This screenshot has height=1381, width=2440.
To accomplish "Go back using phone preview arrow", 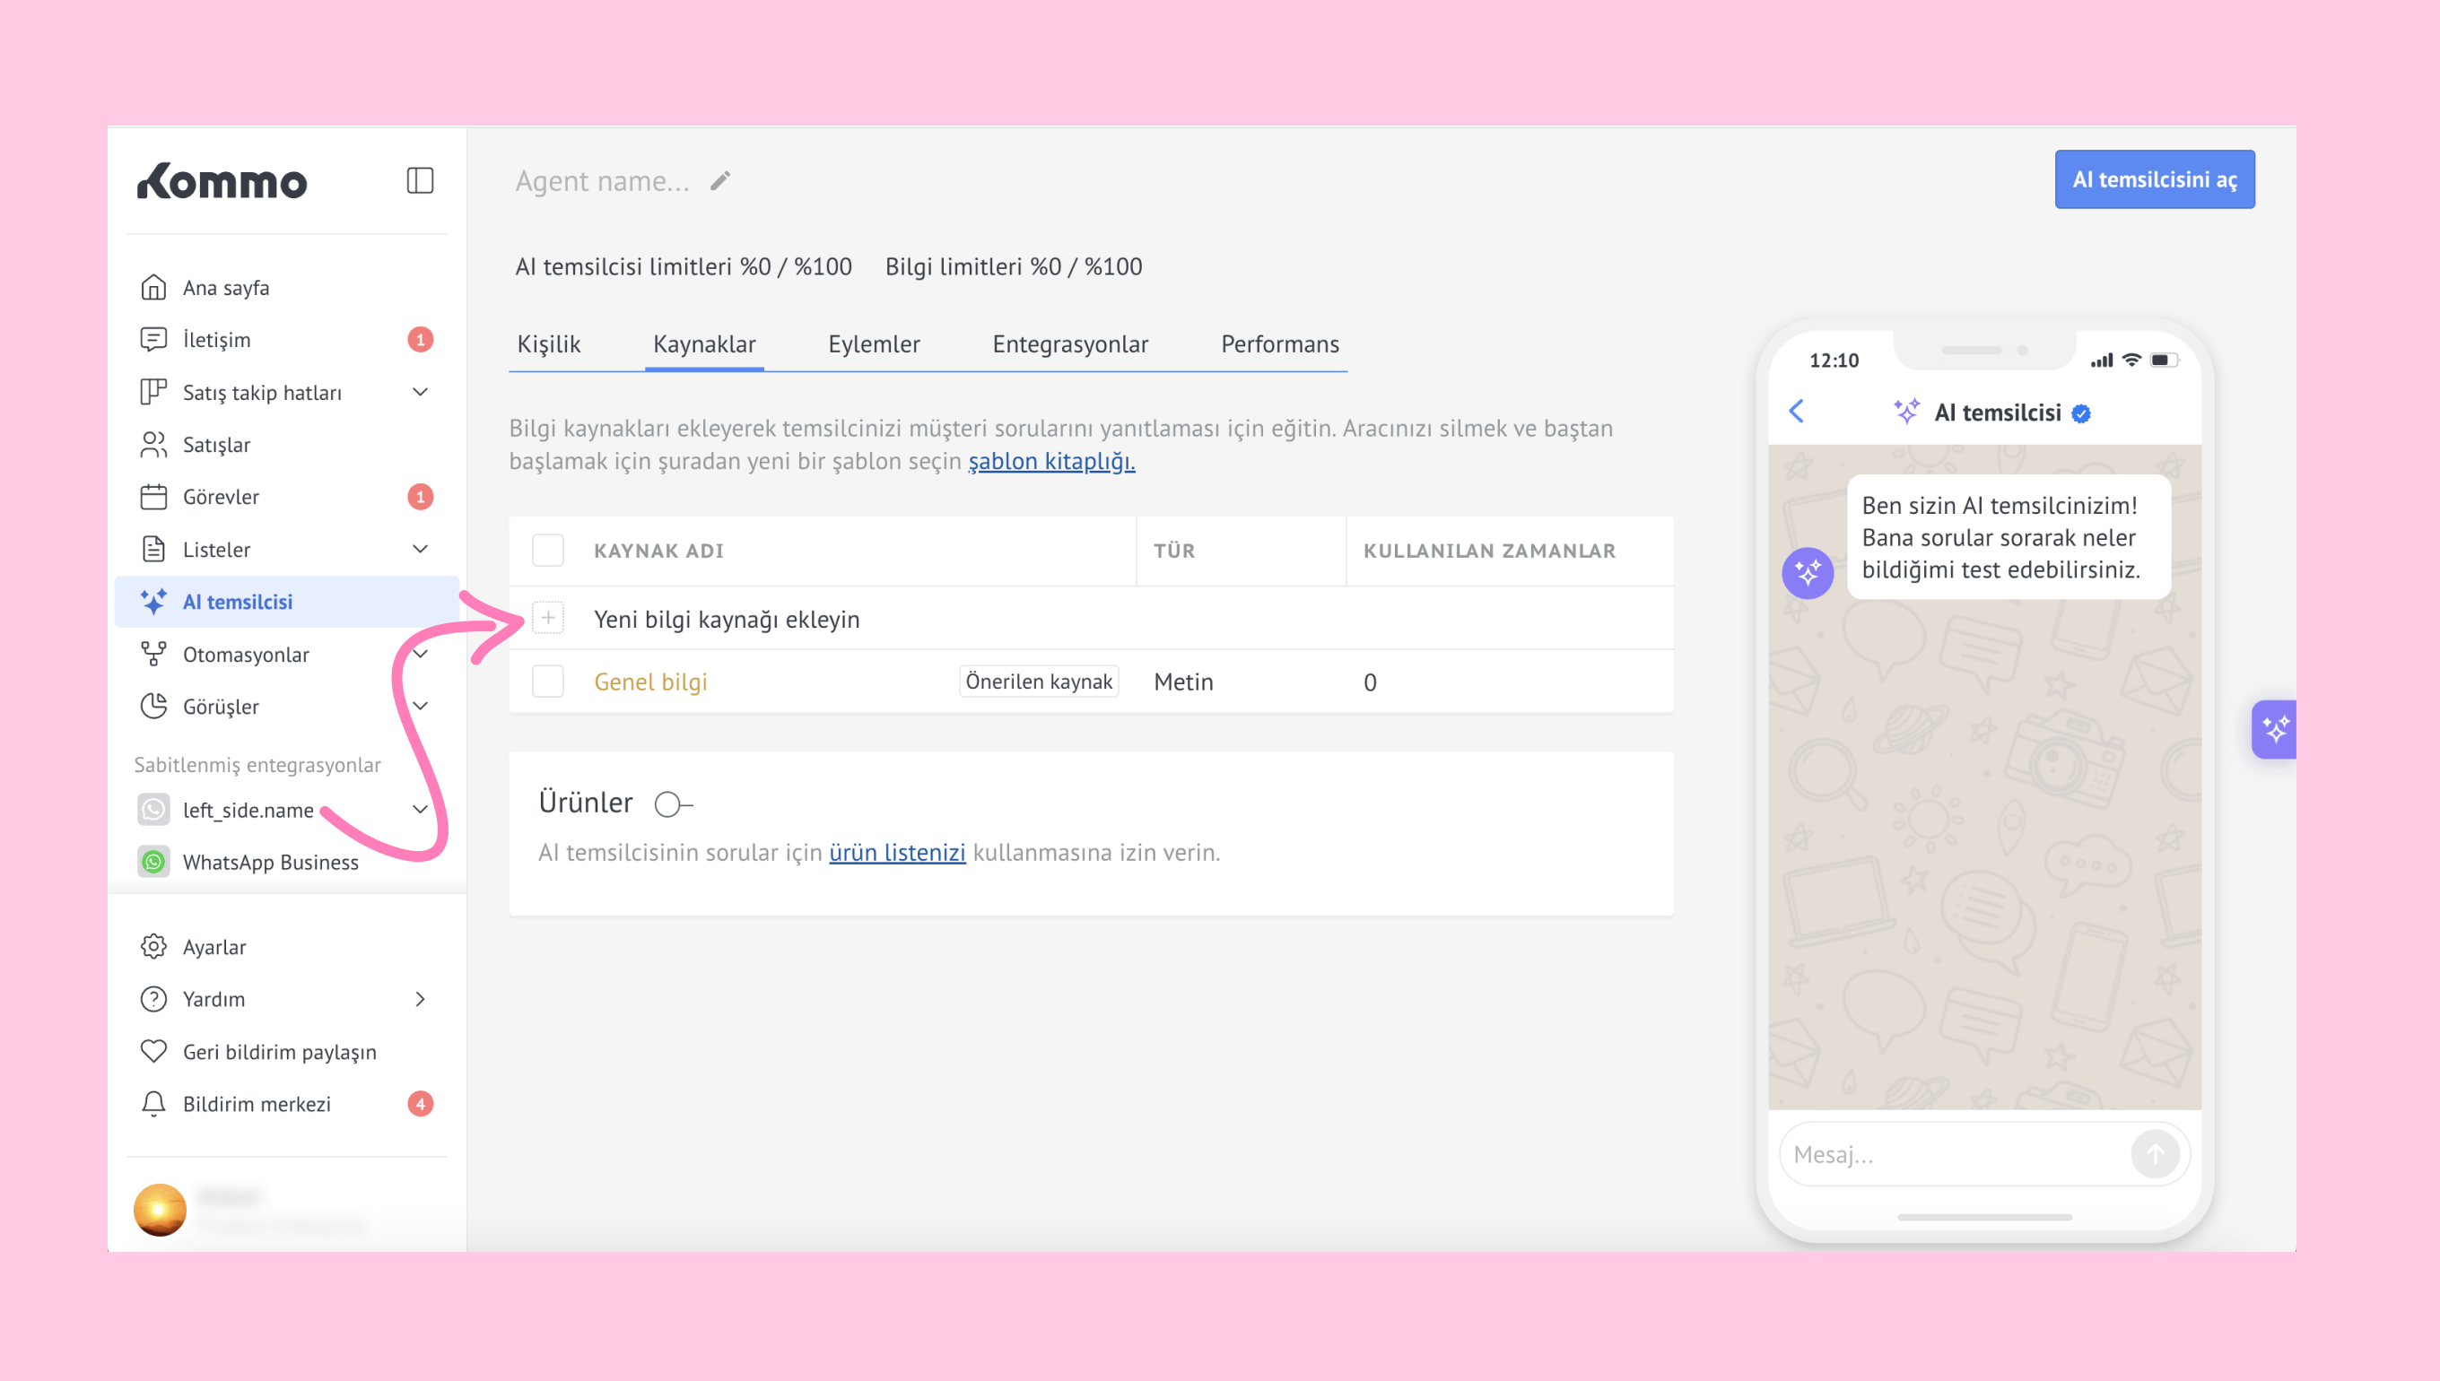I will point(1796,412).
